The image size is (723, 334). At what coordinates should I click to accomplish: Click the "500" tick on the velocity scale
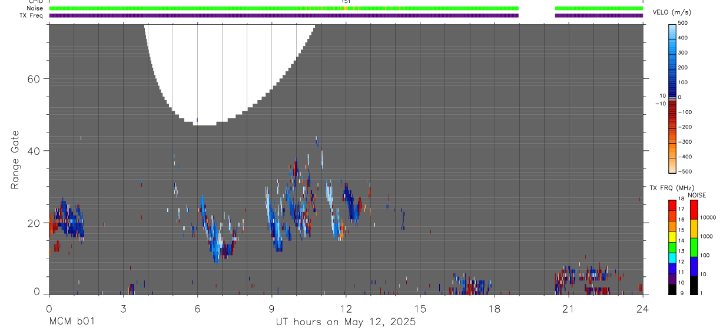tap(683, 23)
